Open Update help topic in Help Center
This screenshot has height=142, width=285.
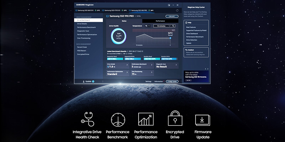coord(189,43)
